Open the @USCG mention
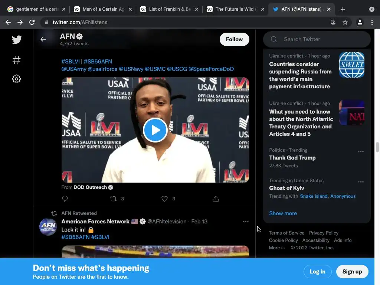 pos(177,69)
